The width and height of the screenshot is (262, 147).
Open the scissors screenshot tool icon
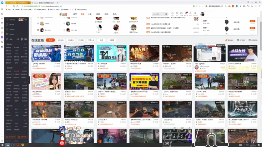[244, 6]
